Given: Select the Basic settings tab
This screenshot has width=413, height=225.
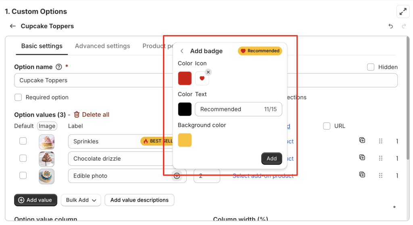Looking at the screenshot, I should 42,46.
